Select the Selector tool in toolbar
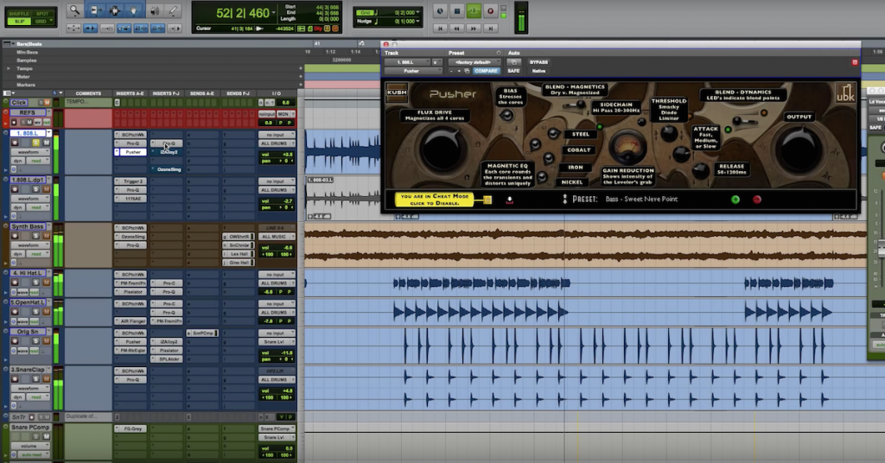The width and height of the screenshot is (885, 463). [114, 10]
